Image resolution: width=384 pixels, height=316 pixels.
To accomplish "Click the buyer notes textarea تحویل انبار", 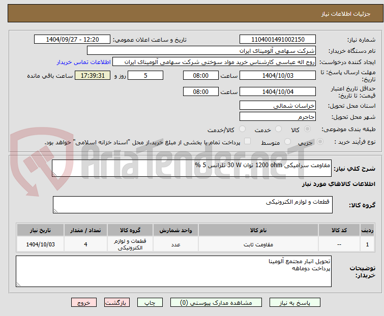I will point(173,271).
